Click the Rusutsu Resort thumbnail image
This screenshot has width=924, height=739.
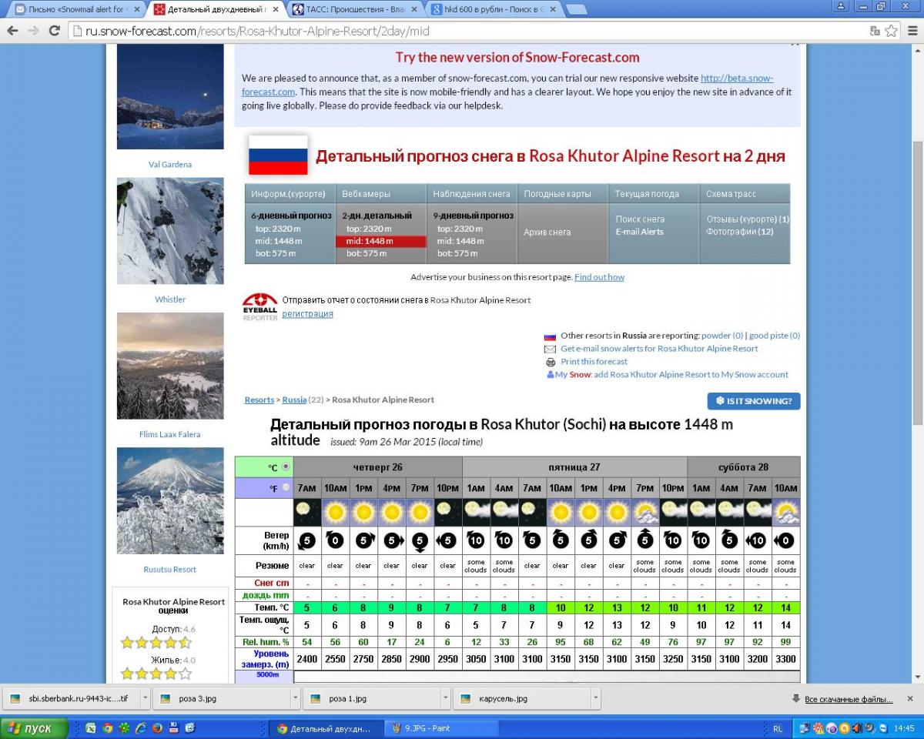click(x=170, y=501)
